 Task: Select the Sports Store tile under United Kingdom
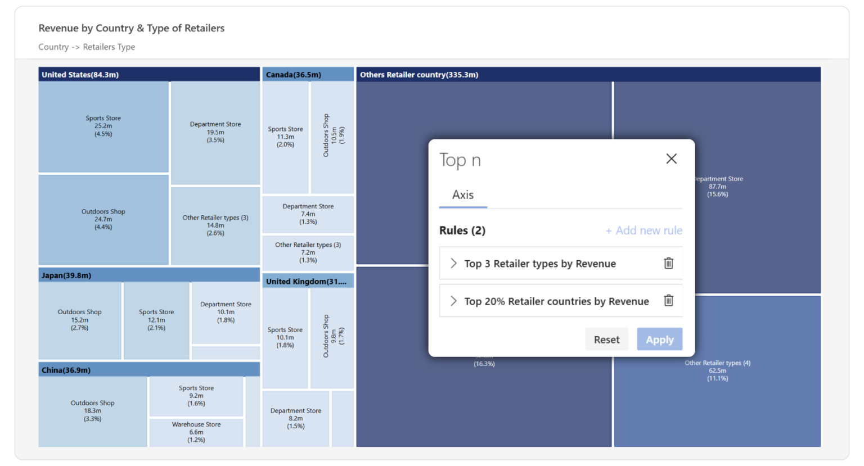pos(285,337)
